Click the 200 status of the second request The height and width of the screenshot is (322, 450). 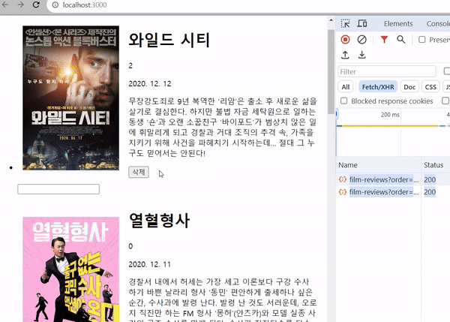[430, 192]
